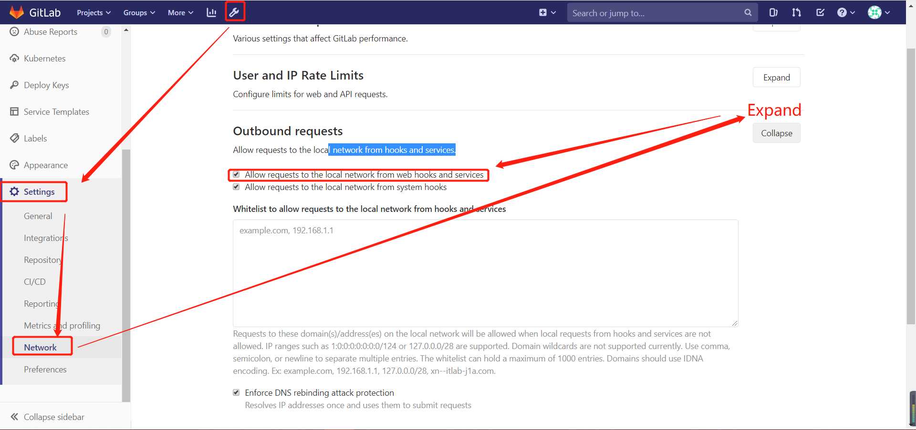Open the Integrations settings page
The image size is (916, 430).
point(46,238)
